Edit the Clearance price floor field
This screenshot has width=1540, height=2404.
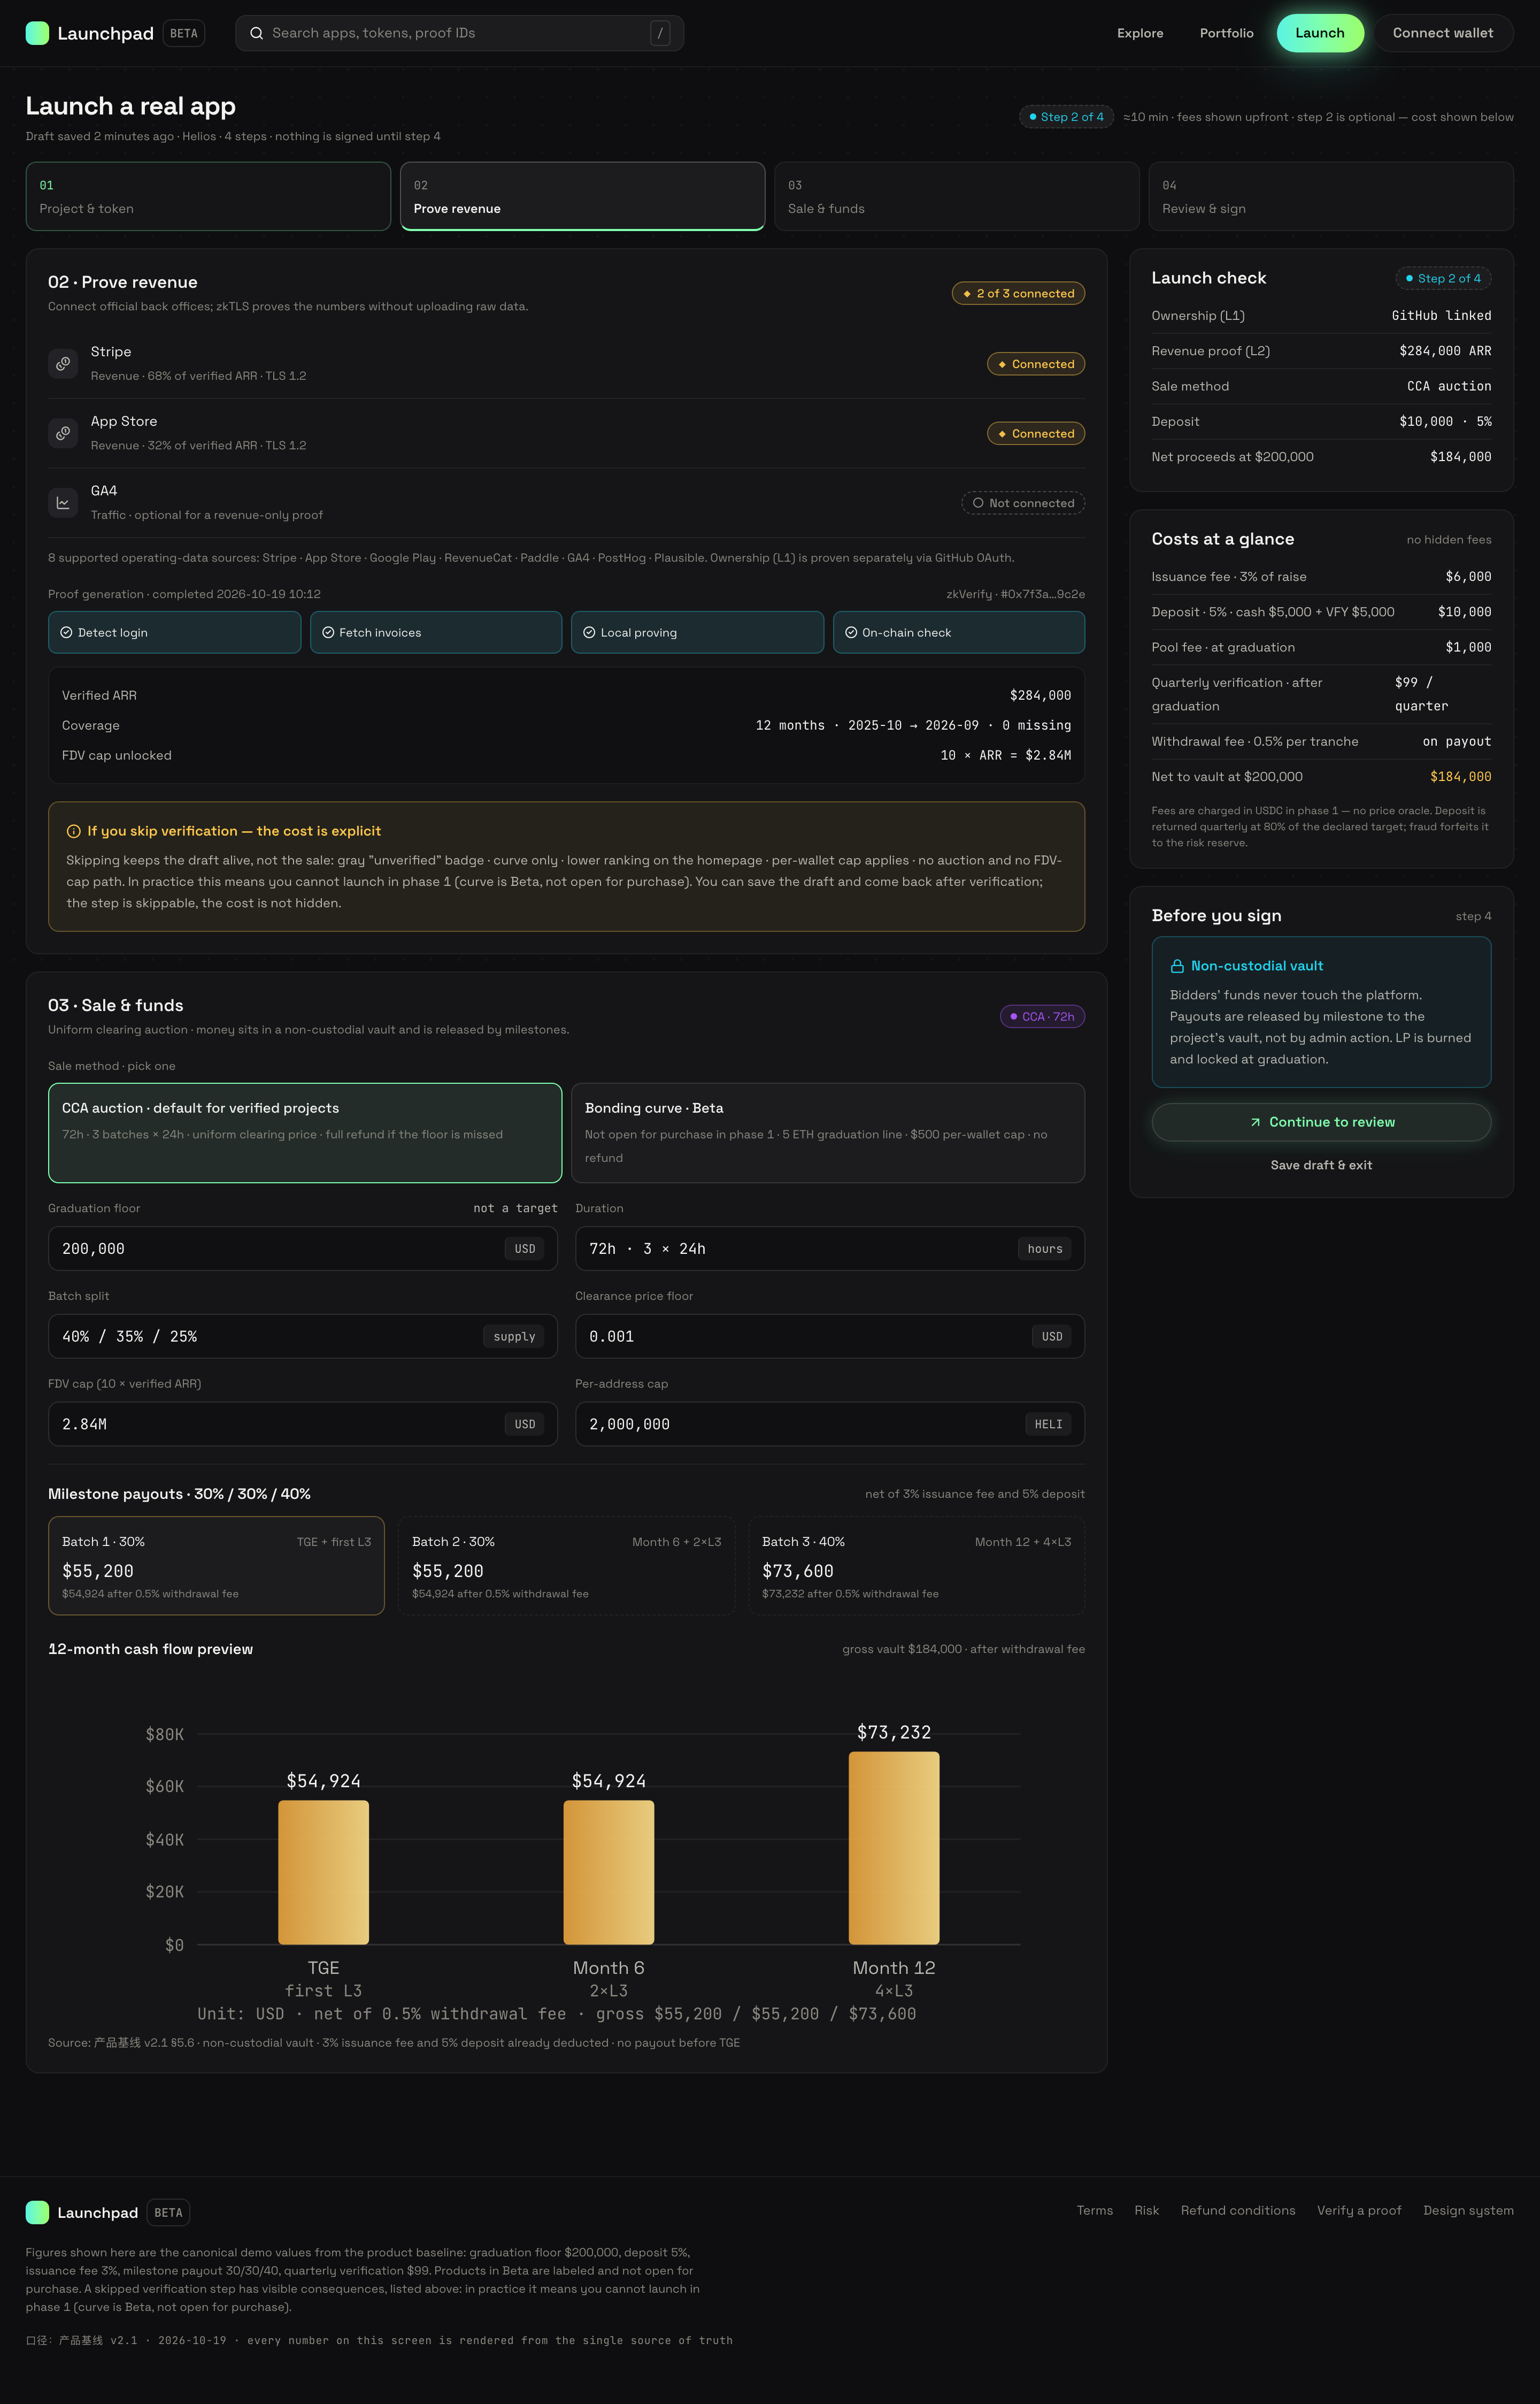(x=830, y=1337)
